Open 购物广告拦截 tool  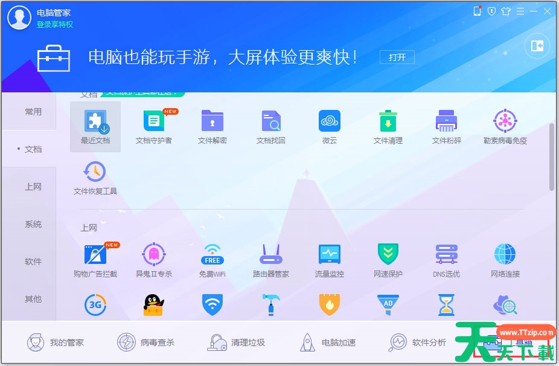tap(95, 260)
